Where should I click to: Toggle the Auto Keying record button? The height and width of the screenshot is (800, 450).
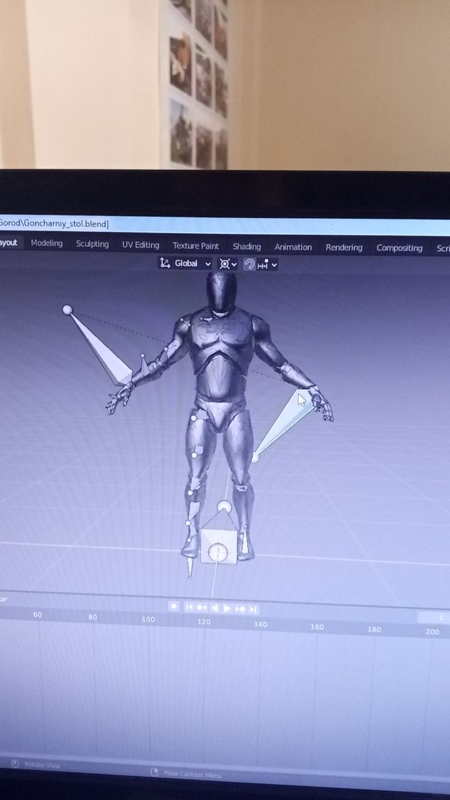[174, 606]
